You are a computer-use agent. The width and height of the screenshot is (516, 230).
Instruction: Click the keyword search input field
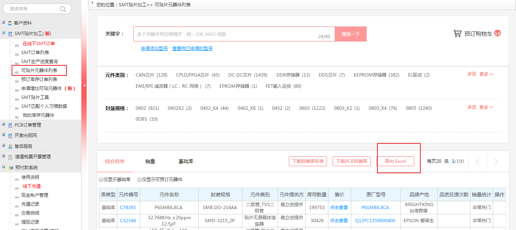(224, 34)
